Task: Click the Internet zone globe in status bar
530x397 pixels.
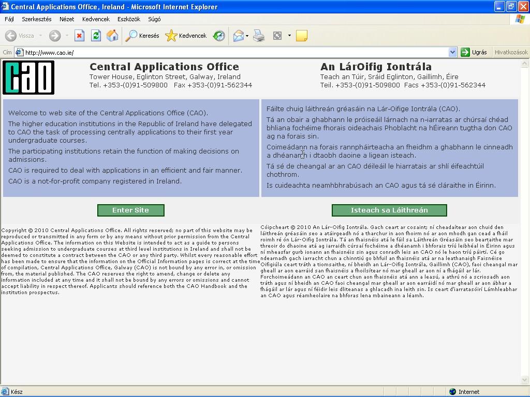Action: pos(453,392)
